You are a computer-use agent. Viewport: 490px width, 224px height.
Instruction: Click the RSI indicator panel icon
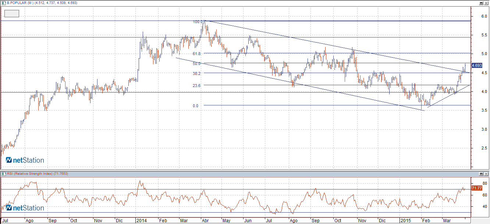coord(4,173)
